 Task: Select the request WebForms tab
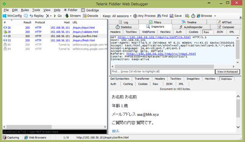point(148,32)
